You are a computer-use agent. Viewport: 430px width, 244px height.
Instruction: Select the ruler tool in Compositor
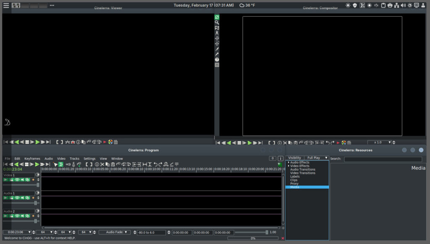tap(217, 33)
